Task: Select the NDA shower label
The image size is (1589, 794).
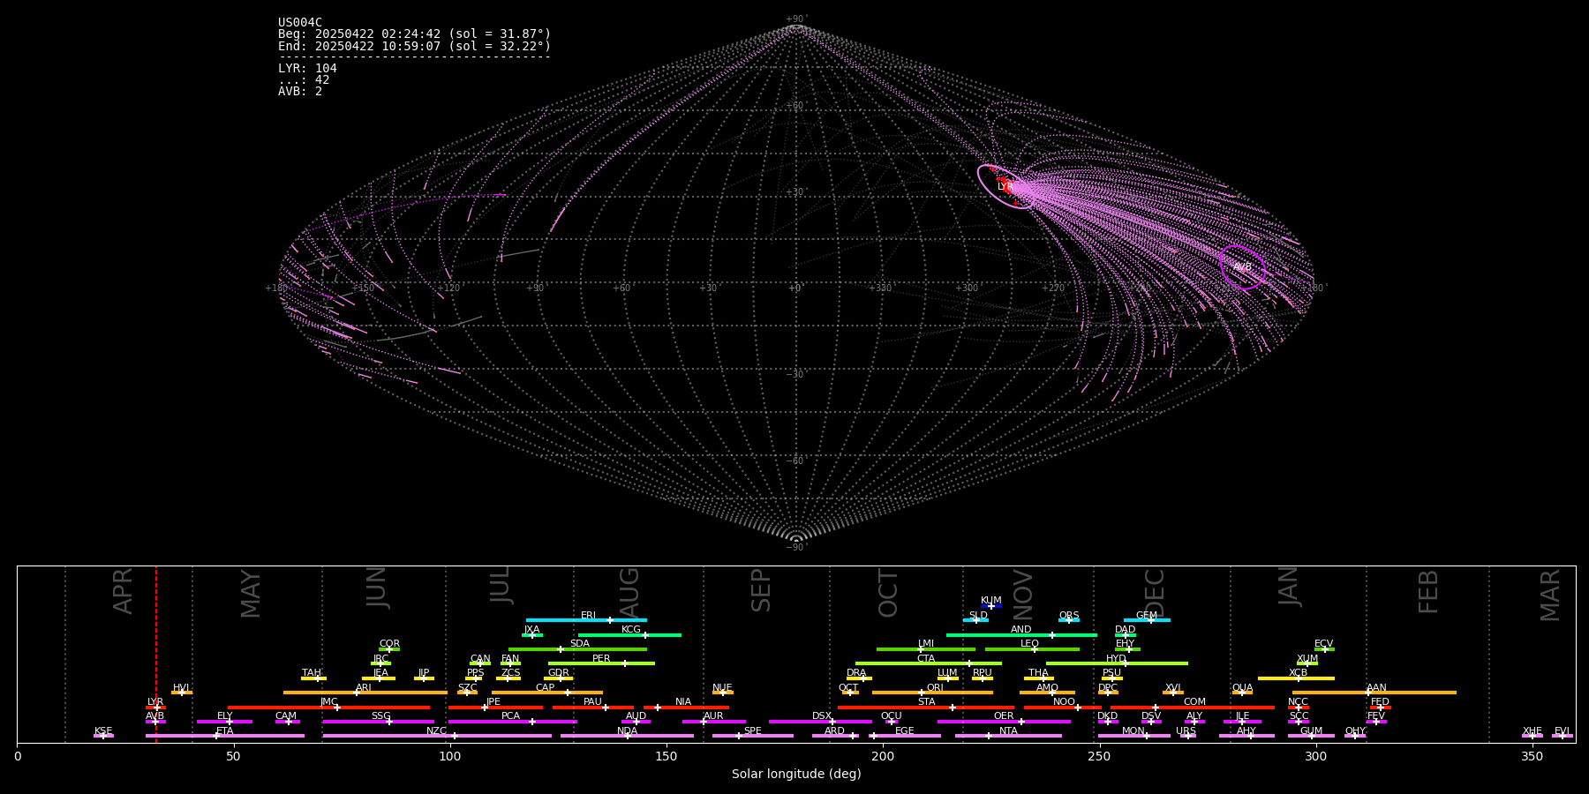Action: pos(627,731)
